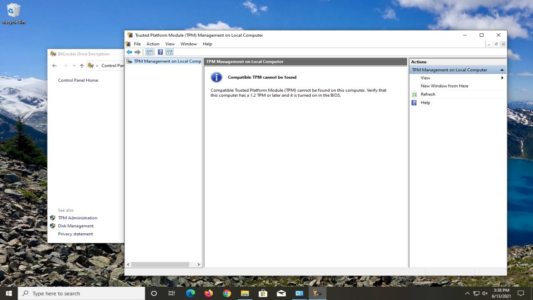The height and width of the screenshot is (300, 533).
Task: Open the Window menu
Action: [x=189, y=44]
